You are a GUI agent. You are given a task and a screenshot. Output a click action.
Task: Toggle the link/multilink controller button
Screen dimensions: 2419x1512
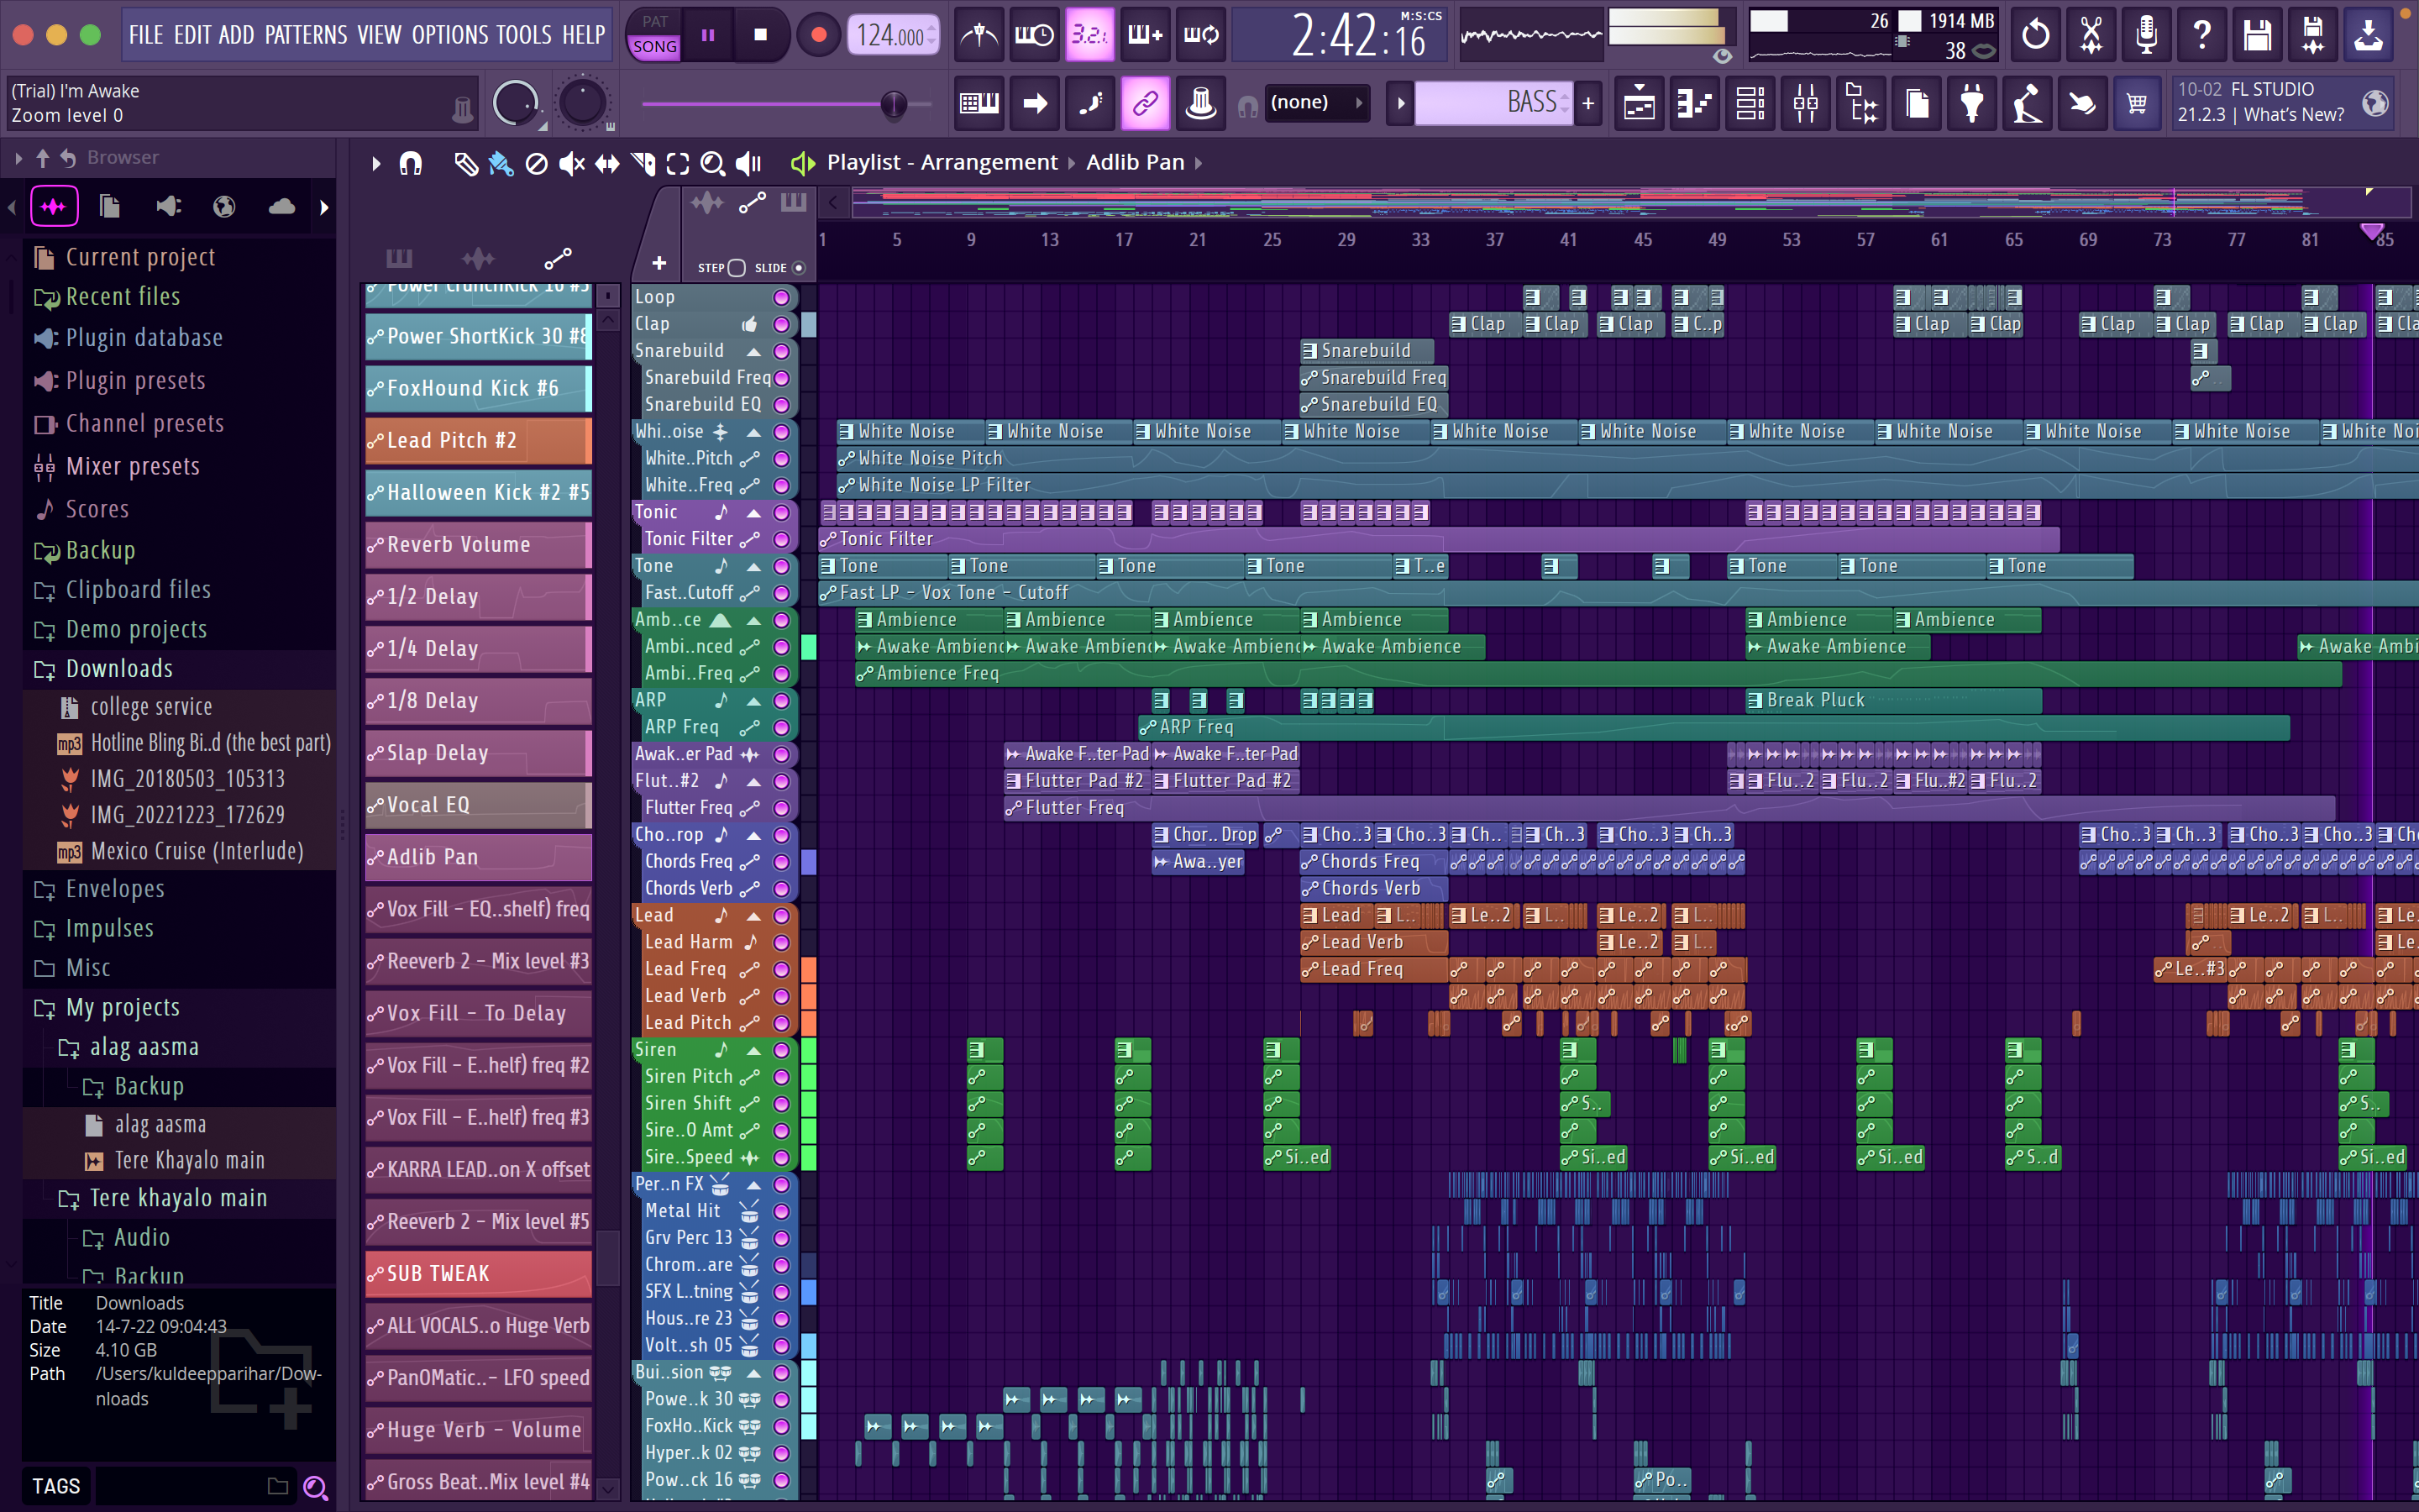1146,103
